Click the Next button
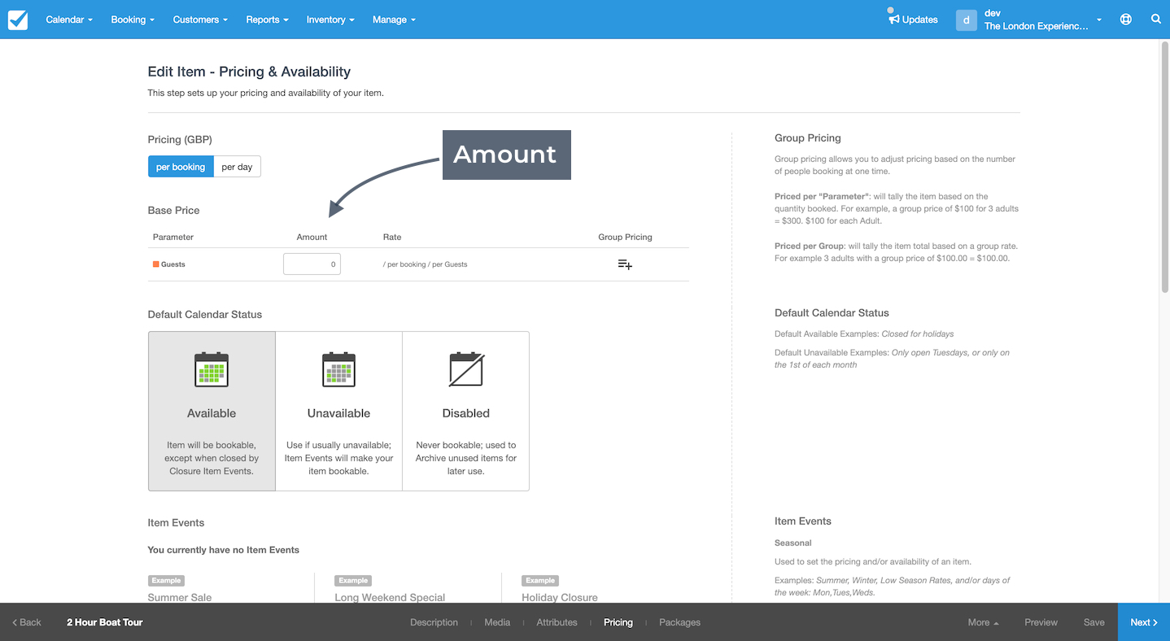The height and width of the screenshot is (641, 1170). click(x=1144, y=622)
